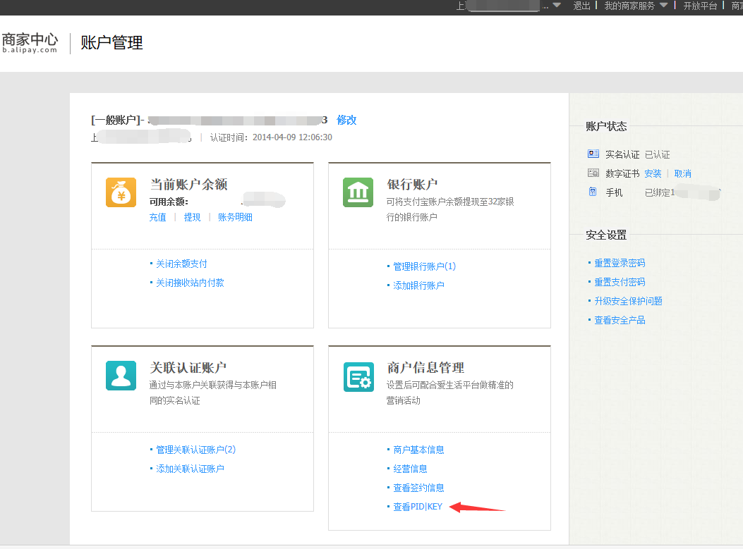
Task: Click the 商家中心 b.alipay.com logo
Action: pos(30,42)
